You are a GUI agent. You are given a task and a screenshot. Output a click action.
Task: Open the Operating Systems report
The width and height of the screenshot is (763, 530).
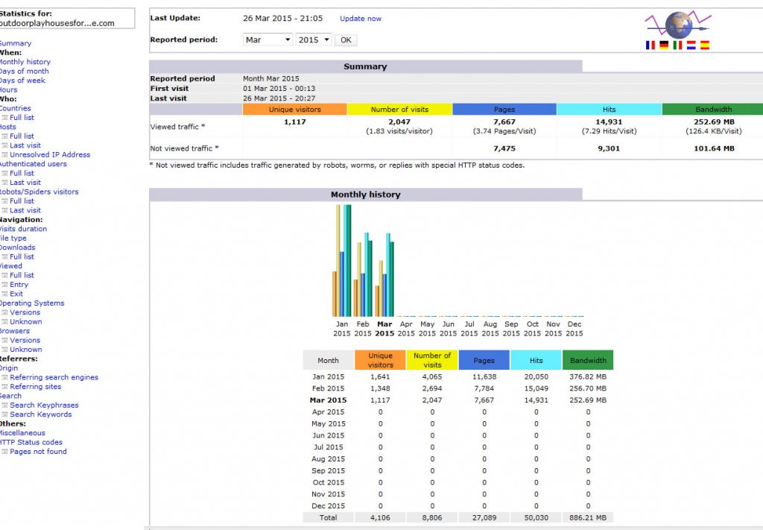(32, 303)
